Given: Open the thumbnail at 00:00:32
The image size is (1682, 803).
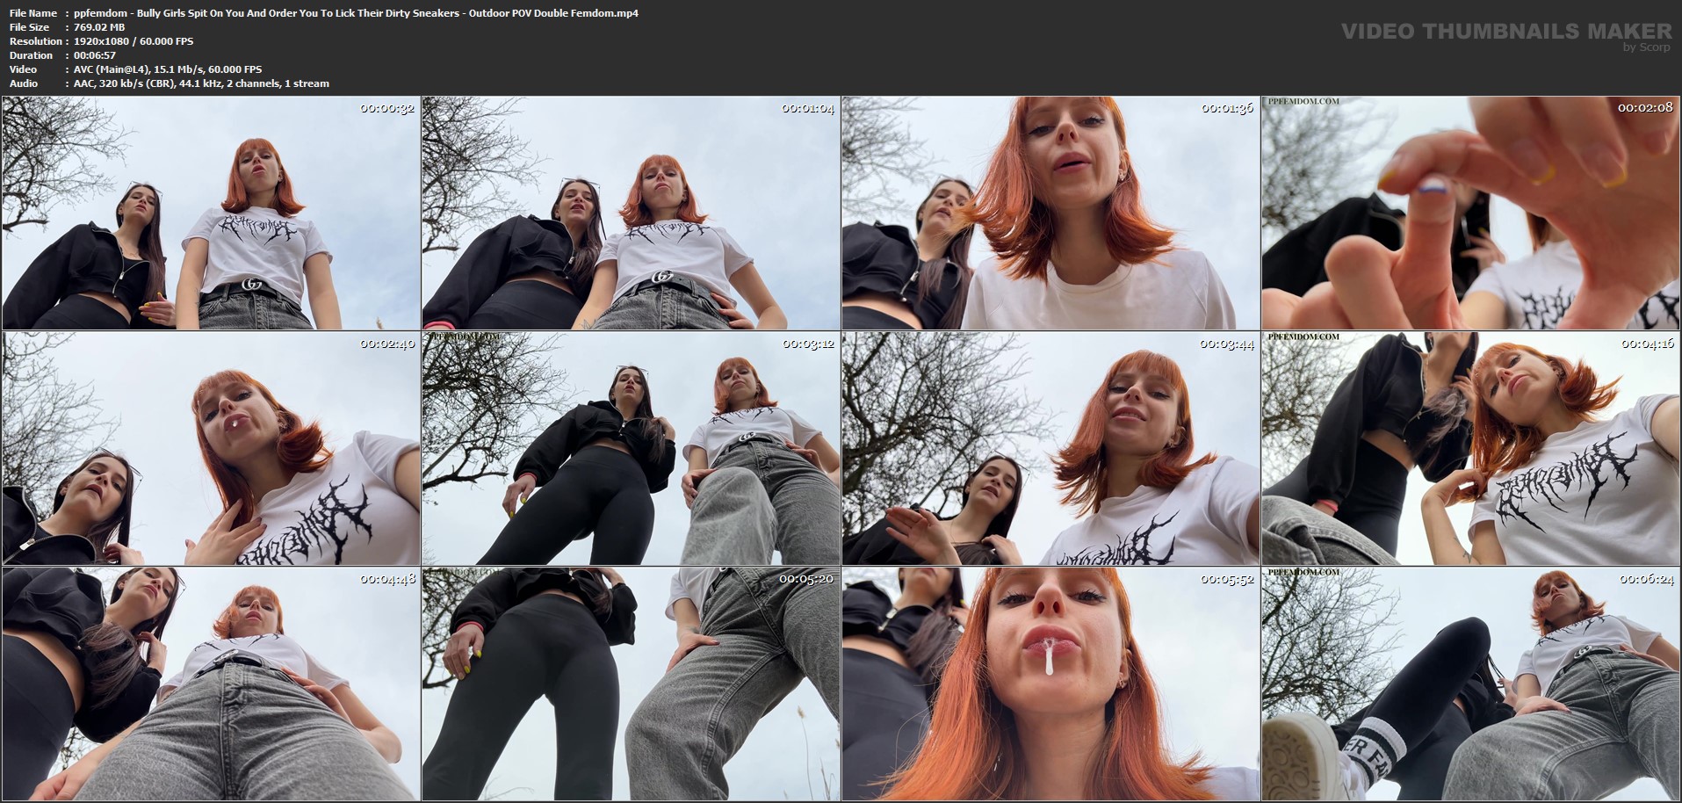Looking at the screenshot, I should click(211, 213).
